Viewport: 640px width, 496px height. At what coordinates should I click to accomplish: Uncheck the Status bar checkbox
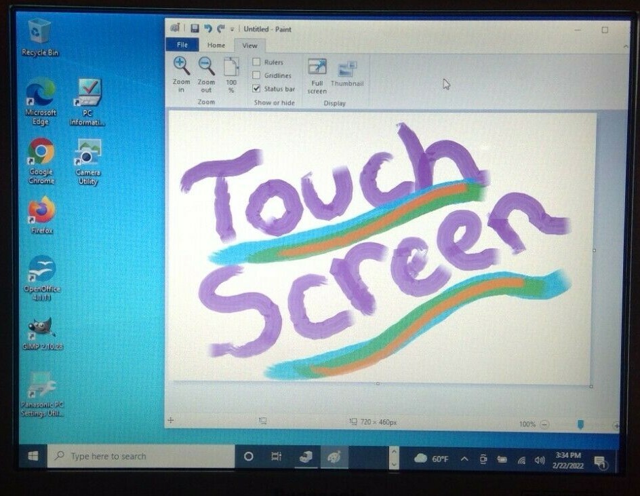(256, 88)
